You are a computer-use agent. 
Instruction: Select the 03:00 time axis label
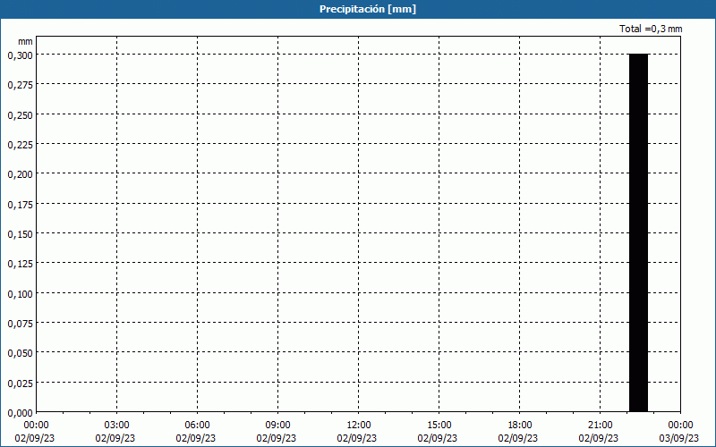click(x=116, y=426)
